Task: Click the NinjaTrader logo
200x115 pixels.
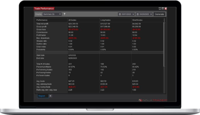Action: pos(151,100)
